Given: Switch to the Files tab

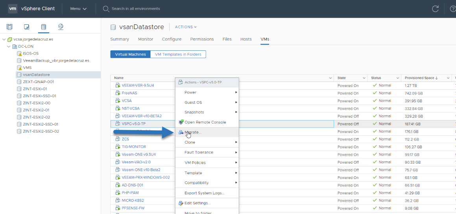Looking at the screenshot, I should pos(227,39).
